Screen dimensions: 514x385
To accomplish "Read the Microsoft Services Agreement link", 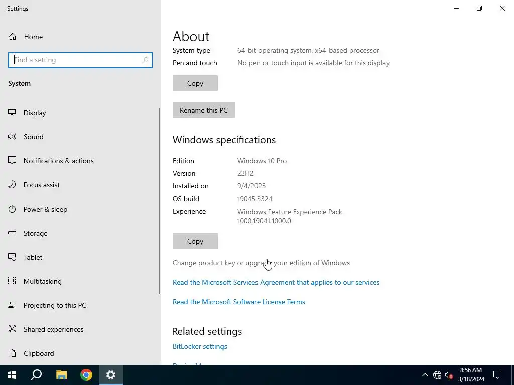I will point(276,282).
